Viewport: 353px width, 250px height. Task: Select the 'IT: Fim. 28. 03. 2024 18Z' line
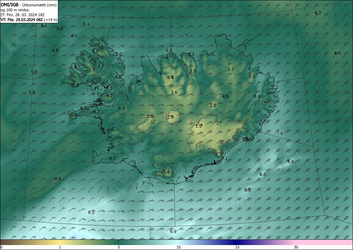pyautogui.click(x=23, y=15)
